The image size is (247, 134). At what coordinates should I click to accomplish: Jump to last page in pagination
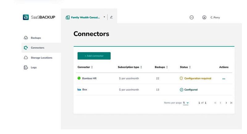pos(231,103)
